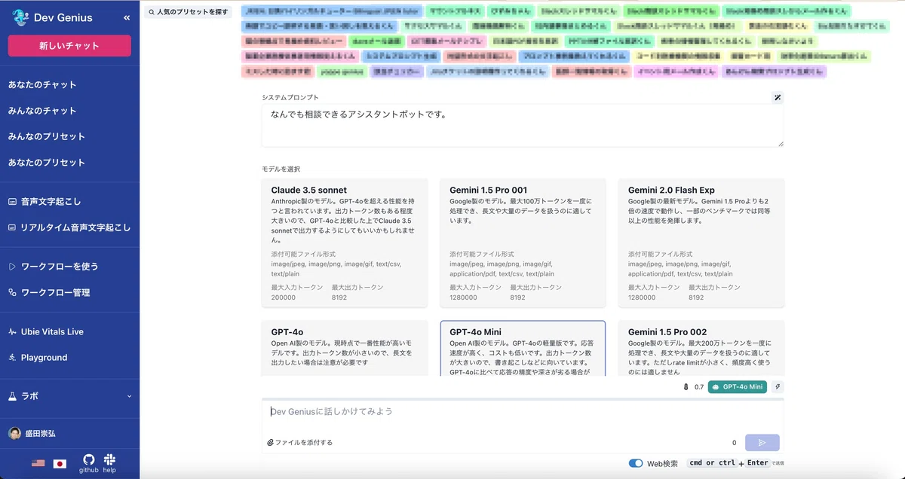Open 音声文字起こし transcription page
The height and width of the screenshot is (479, 905).
(51, 202)
